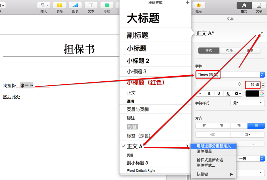
Task: Select the 副小标题 3 paragraph style
Action: point(156,163)
